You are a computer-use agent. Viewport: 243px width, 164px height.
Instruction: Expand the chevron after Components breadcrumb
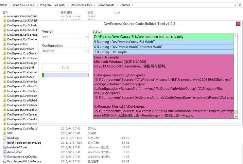tap(117, 5)
